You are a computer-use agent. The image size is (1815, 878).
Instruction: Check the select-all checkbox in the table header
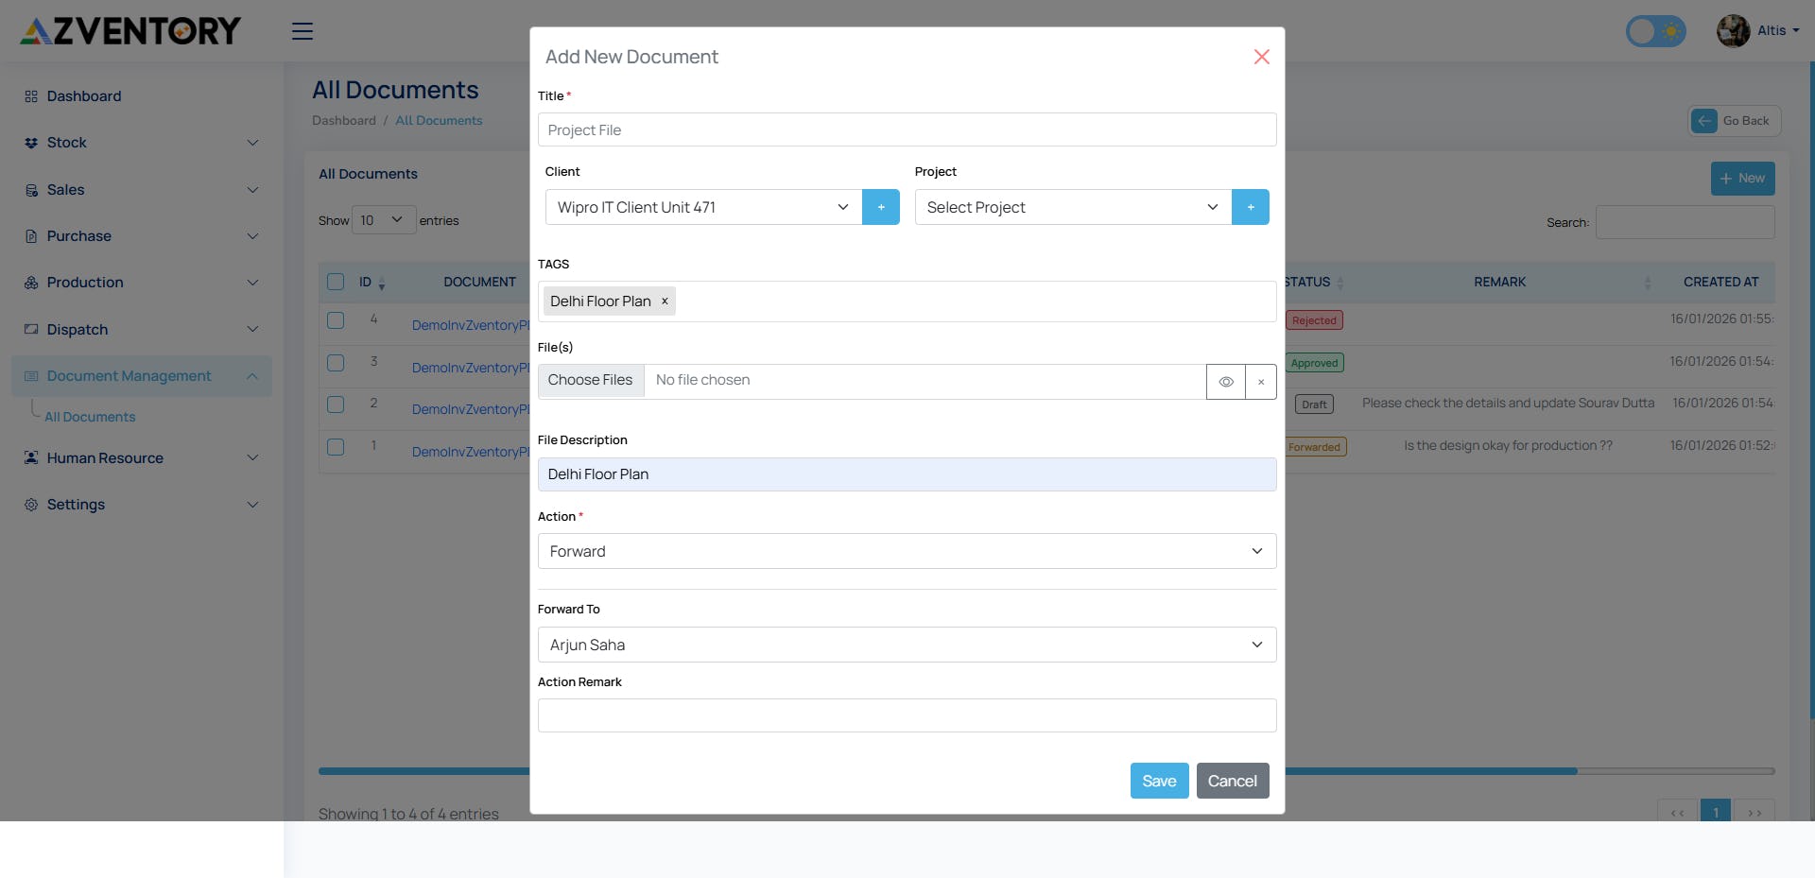coord(336,282)
